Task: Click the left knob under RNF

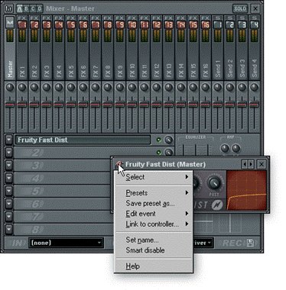Action: click(x=225, y=148)
